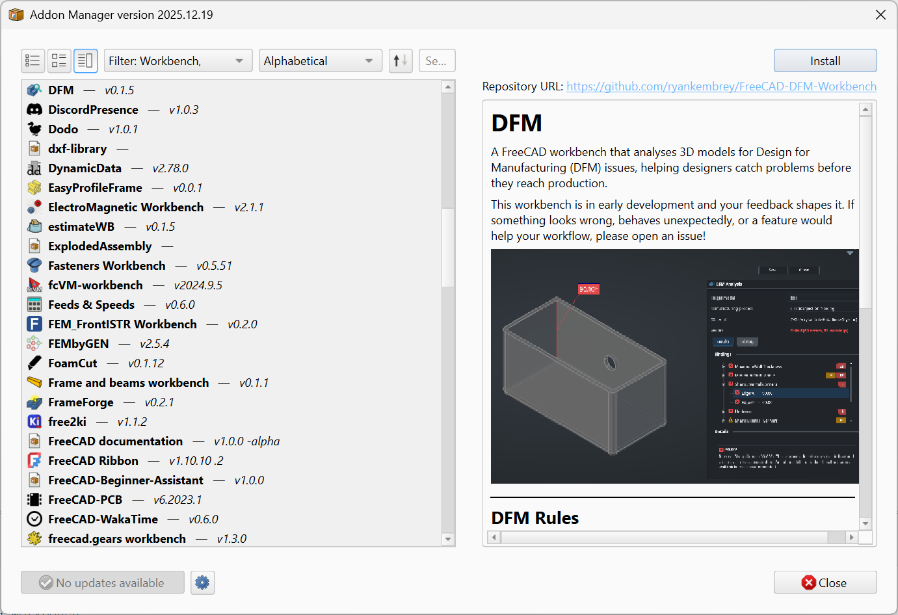Select the ElectroMagnetic Workbench icon
The height and width of the screenshot is (615, 898).
[34, 207]
